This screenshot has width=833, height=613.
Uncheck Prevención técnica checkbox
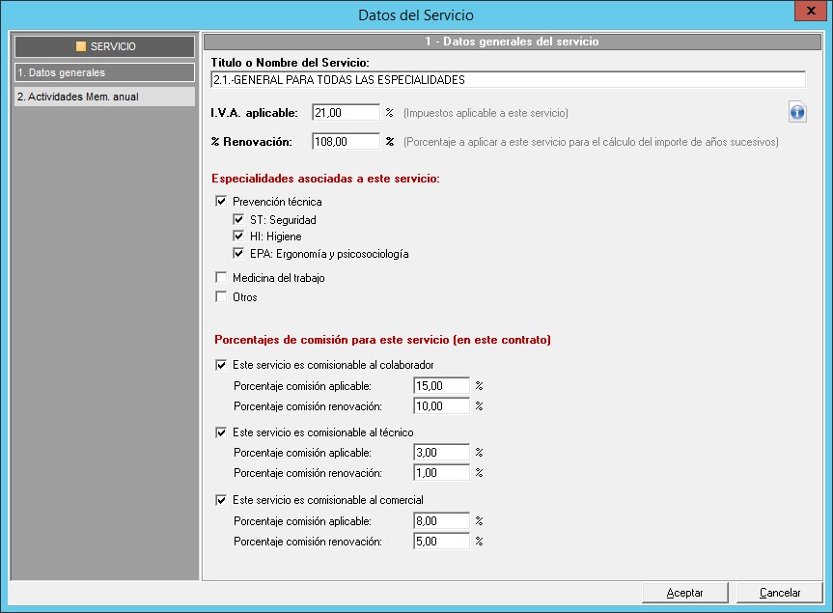(x=221, y=202)
